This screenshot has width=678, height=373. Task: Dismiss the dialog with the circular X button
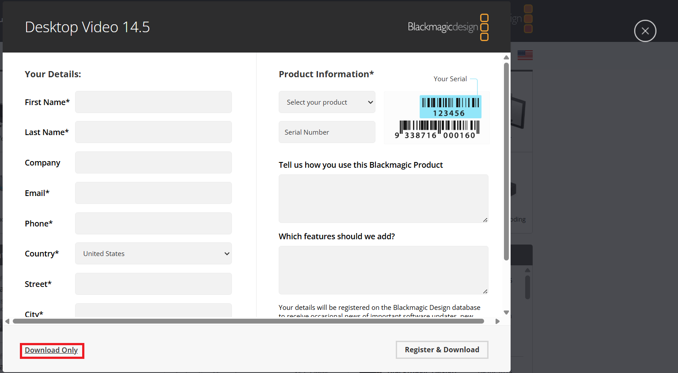pyautogui.click(x=645, y=31)
